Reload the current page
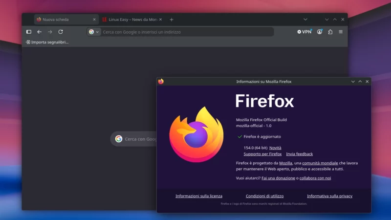391x220 pixels. [61, 32]
